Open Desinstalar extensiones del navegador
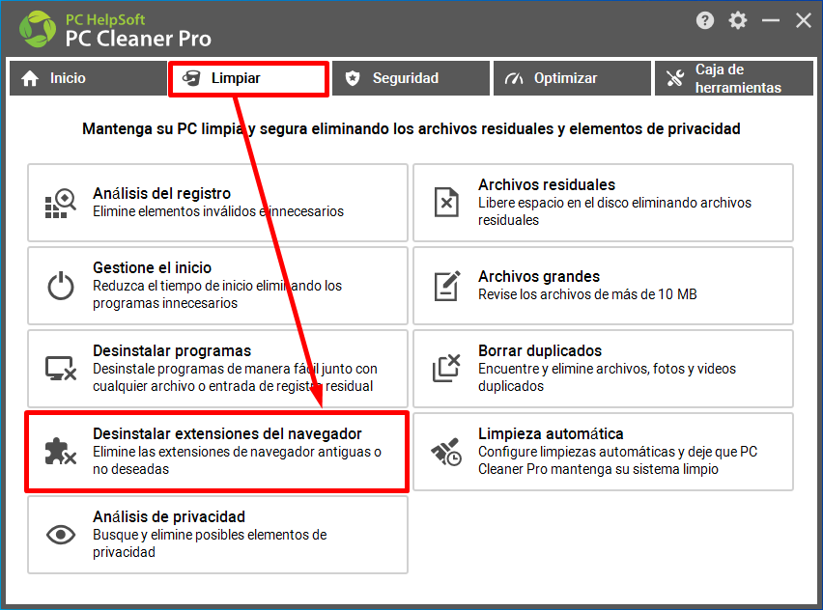This screenshot has width=823, height=610. click(216, 452)
